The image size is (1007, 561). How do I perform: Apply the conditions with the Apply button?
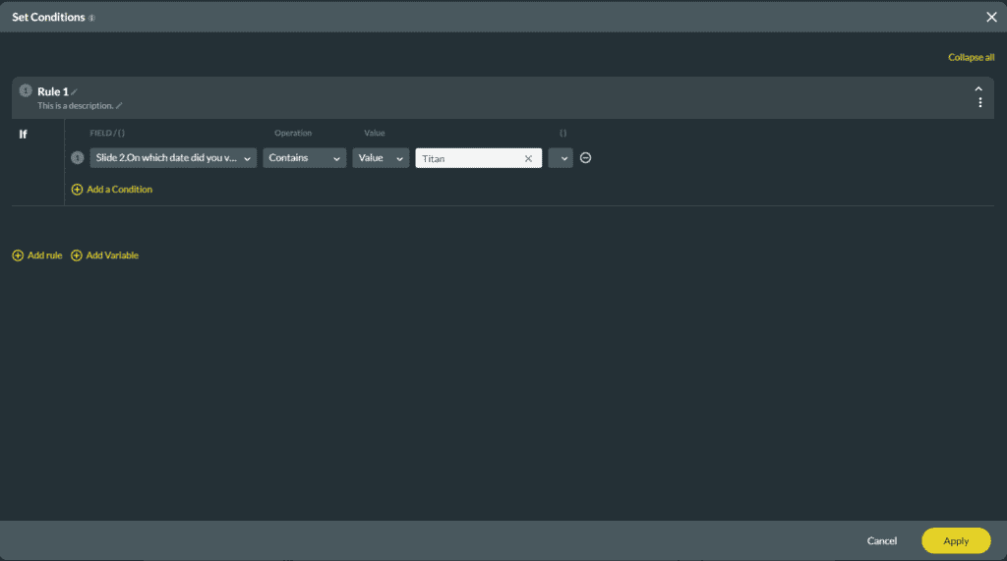coord(956,540)
